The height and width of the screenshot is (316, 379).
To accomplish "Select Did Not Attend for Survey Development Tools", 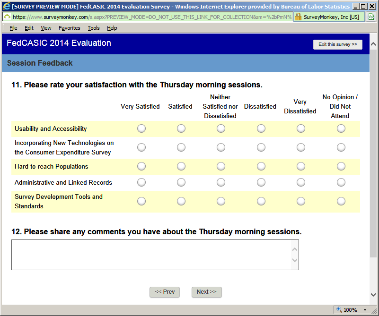I will click(x=341, y=201).
